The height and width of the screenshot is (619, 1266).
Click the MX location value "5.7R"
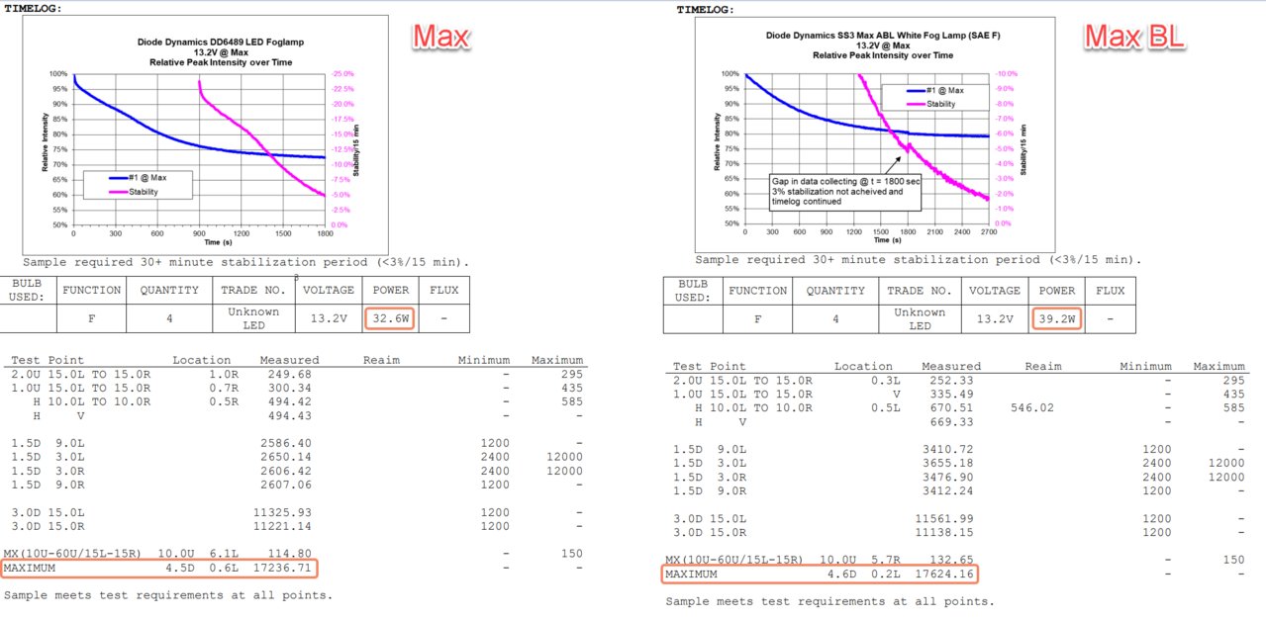(884, 560)
